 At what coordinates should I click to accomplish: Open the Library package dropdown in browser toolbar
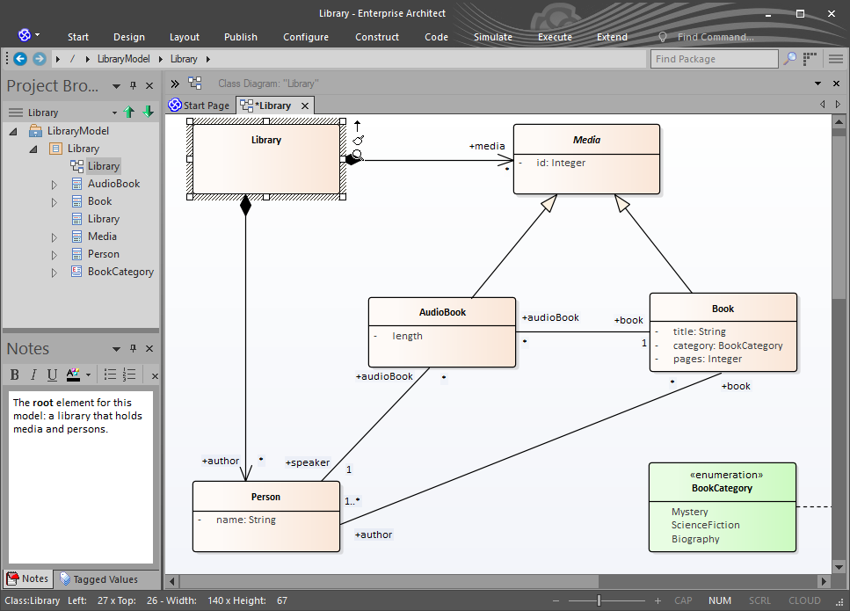tap(114, 113)
